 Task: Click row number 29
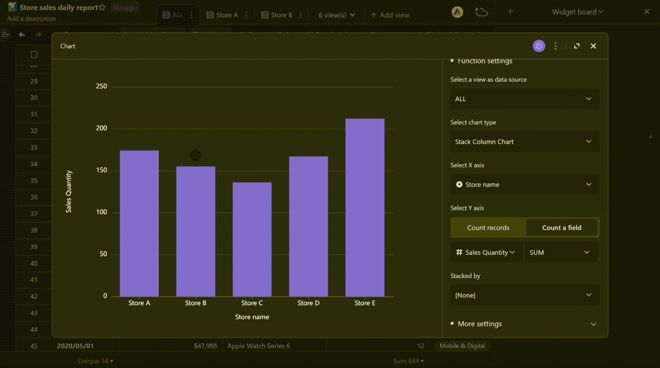click(34, 81)
